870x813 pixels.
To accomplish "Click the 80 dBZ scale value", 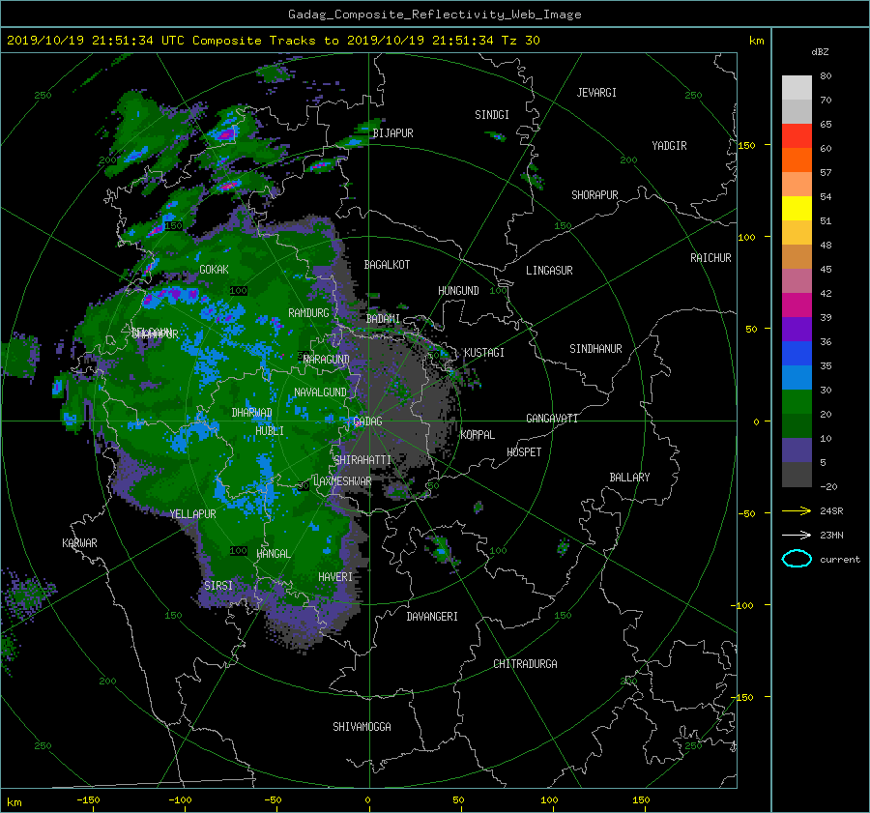I will click(x=826, y=76).
